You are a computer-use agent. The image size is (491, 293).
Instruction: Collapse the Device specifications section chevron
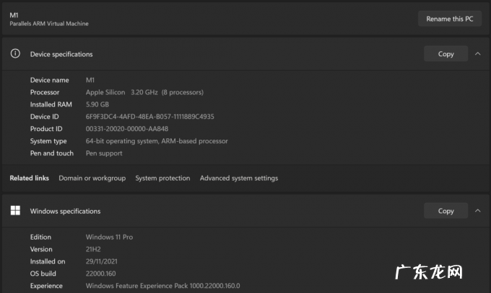pyautogui.click(x=477, y=54)
